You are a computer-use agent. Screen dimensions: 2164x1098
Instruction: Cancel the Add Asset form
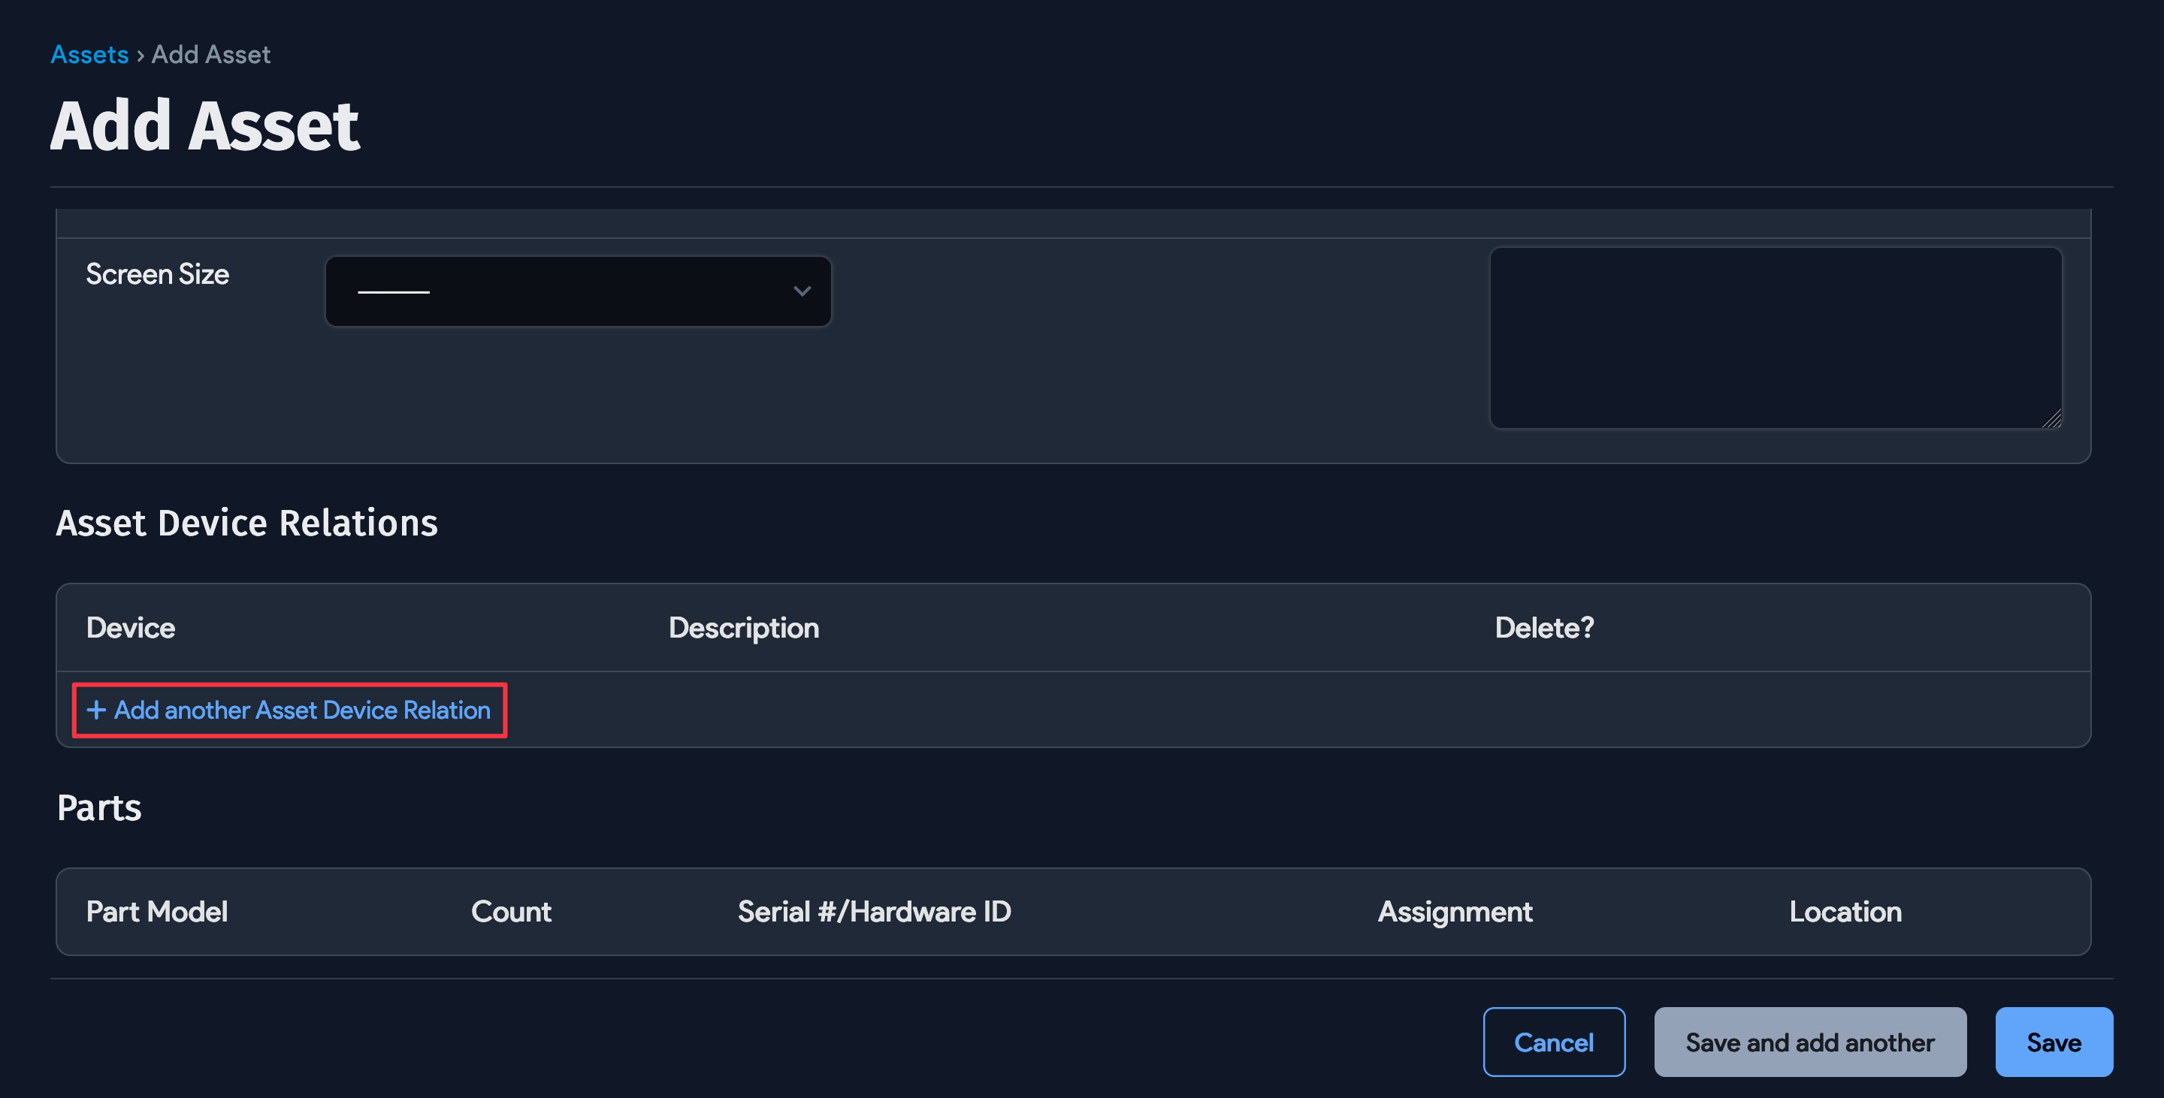[1554, 1042]
